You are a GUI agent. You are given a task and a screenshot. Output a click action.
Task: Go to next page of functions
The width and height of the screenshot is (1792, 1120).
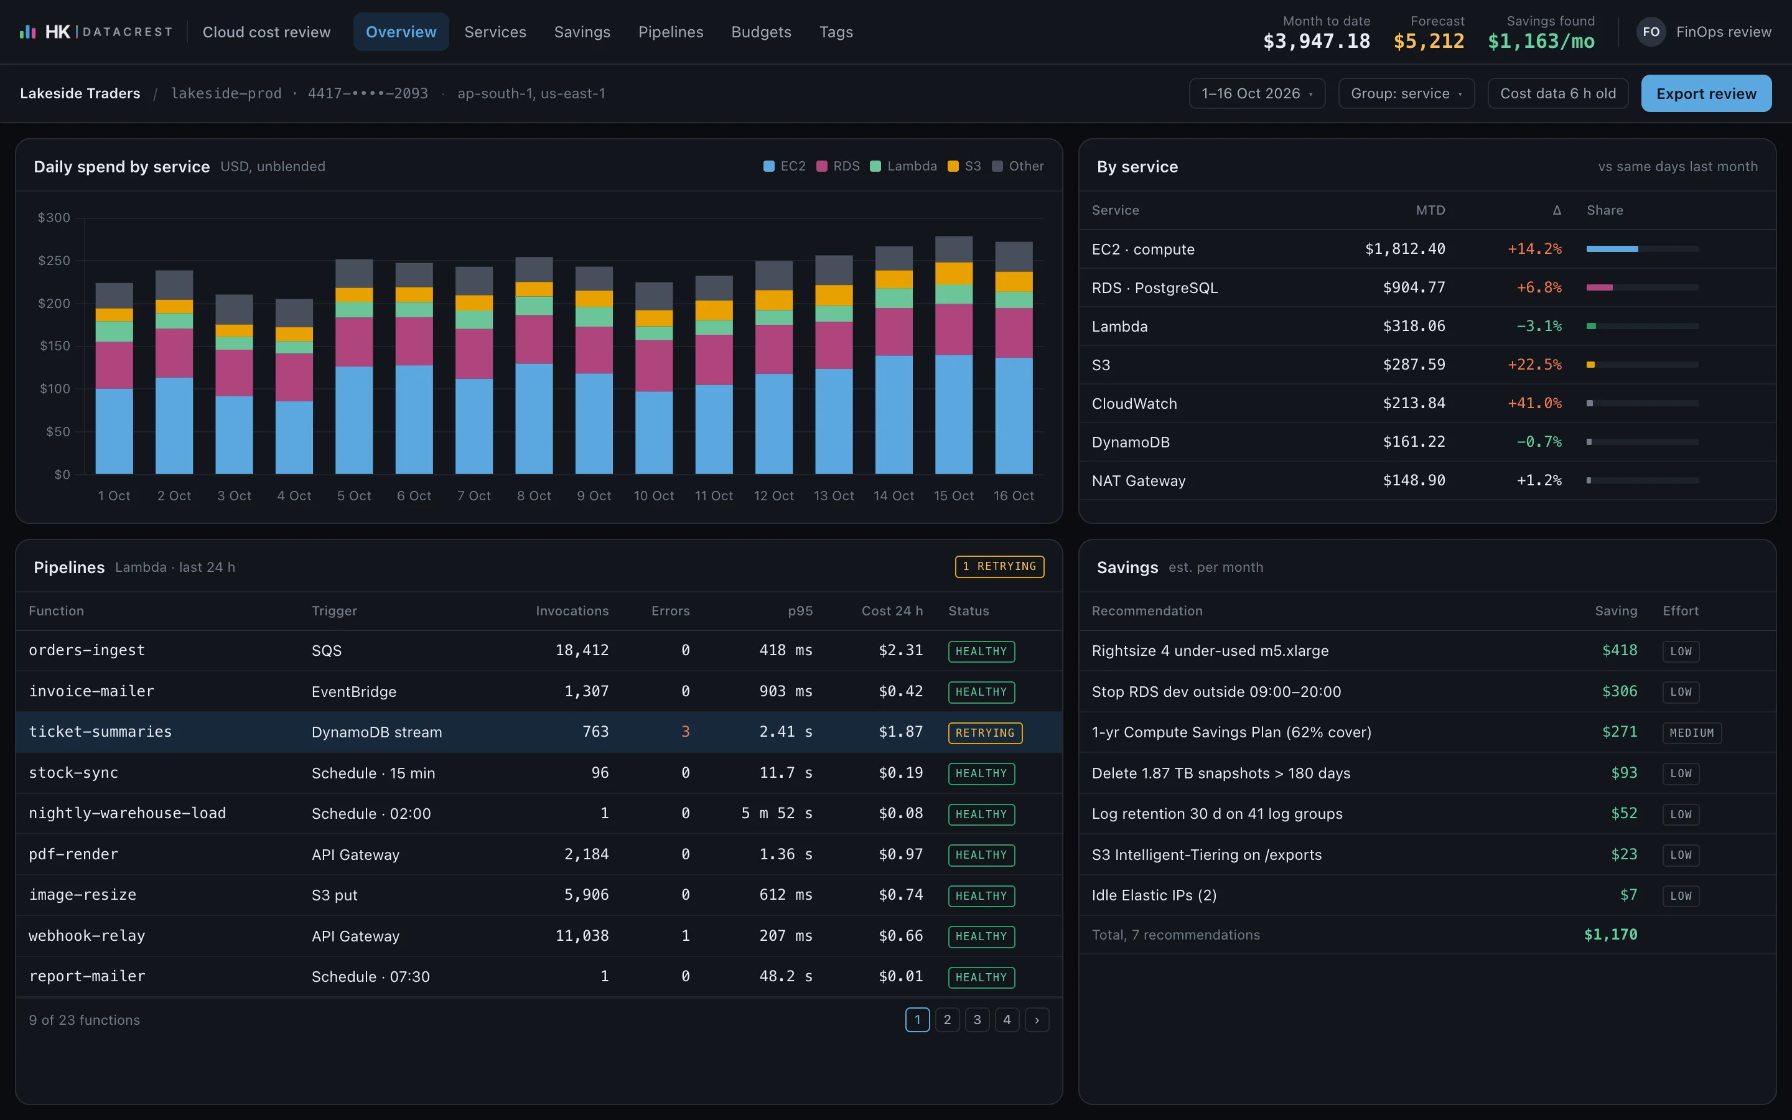(1037, 1020)
